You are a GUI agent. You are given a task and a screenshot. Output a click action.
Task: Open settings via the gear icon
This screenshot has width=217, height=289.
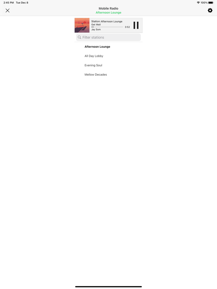[210, 10]
